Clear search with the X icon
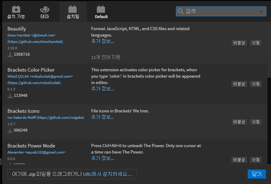Screen dimensions: 271x184 [261, 11]
